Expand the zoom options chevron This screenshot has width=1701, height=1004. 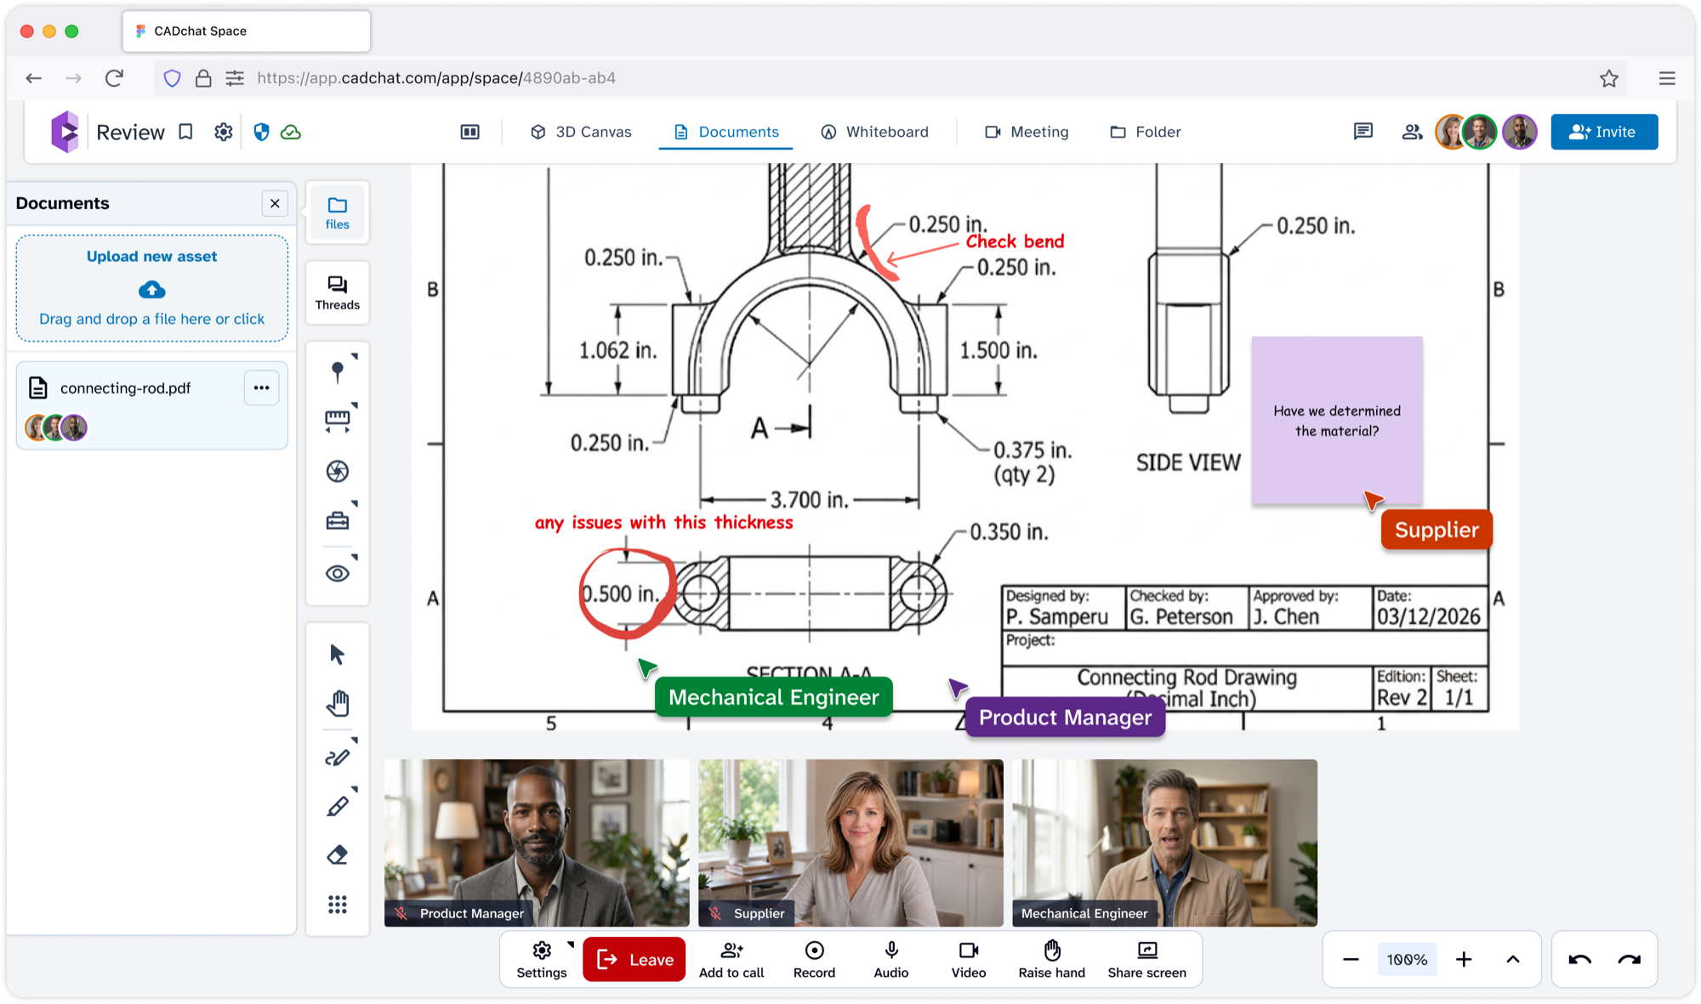[x=1512, y=959]
